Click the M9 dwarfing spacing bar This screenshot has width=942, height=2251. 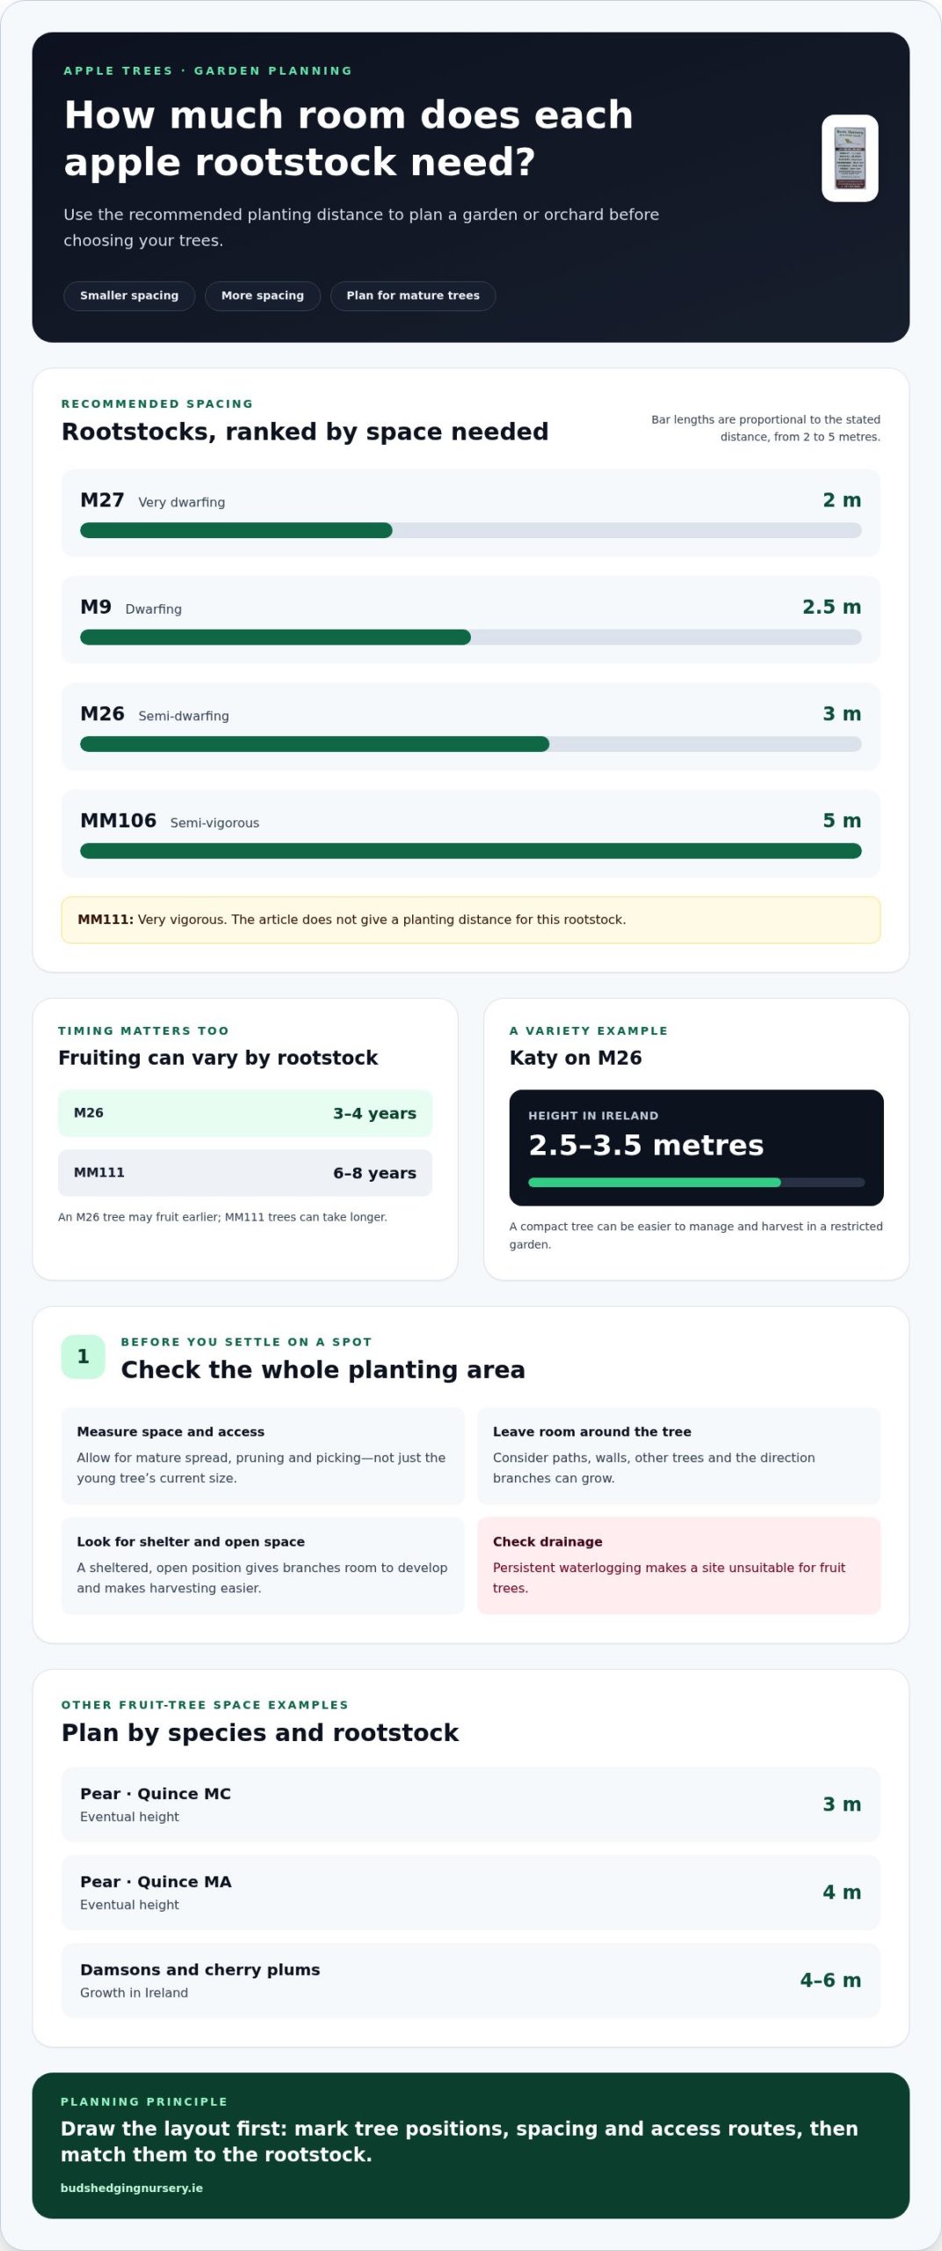471,637
